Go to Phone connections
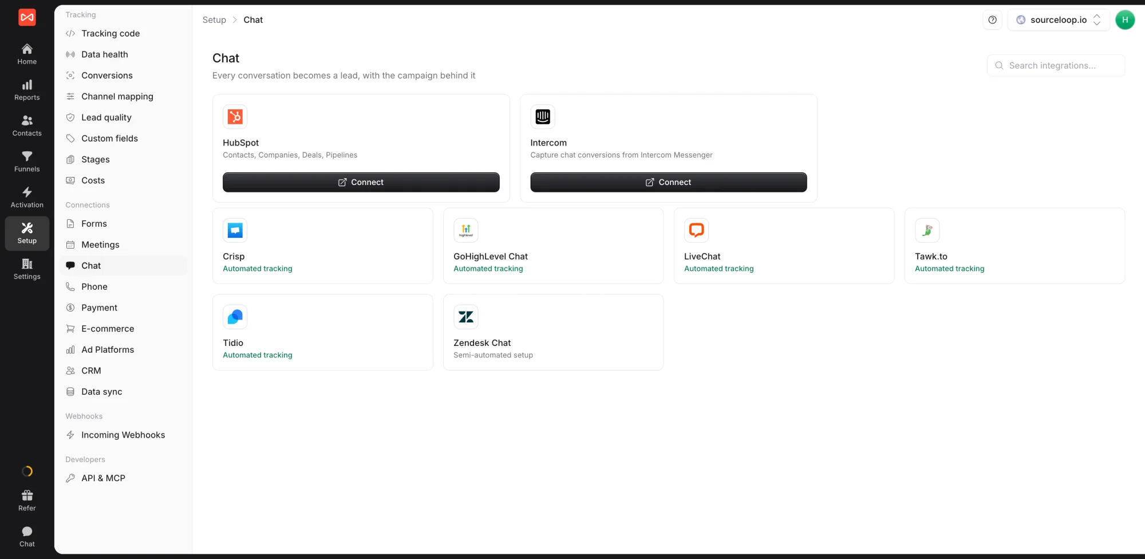The width and height of the screenshot is (1145, 559). (123, 287)
